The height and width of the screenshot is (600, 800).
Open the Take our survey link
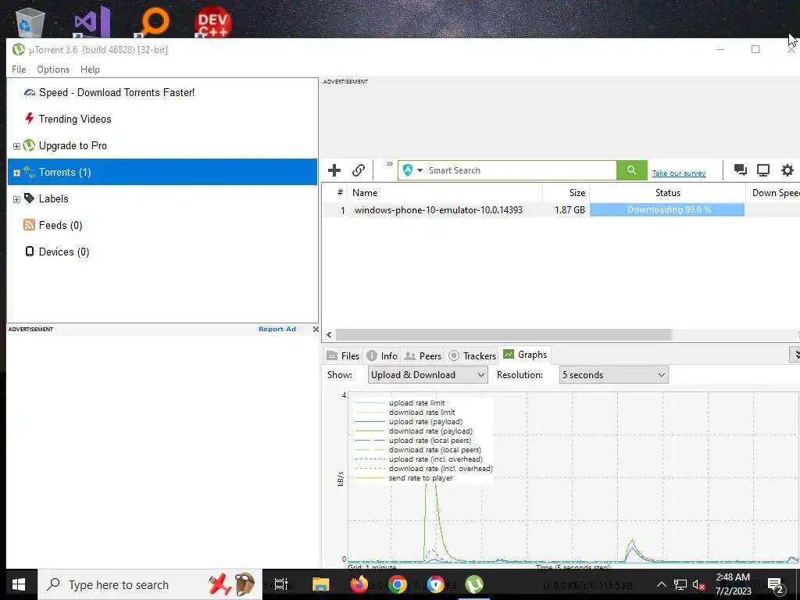[679, 173]
